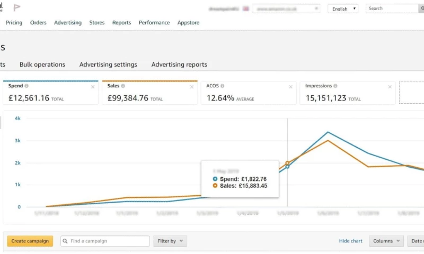Image resolution: width=424 pixels, height=254 pixels.
Task: Open the Advertising menu
Action: (x=68, y=23)
